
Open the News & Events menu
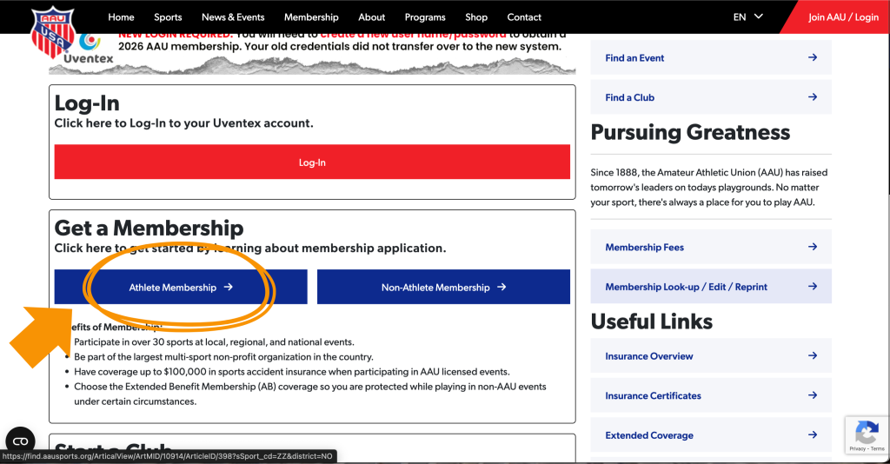coord(233,17)
